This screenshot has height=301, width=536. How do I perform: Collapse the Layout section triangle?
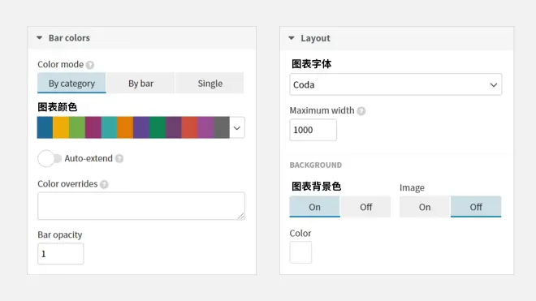[292, 38]
